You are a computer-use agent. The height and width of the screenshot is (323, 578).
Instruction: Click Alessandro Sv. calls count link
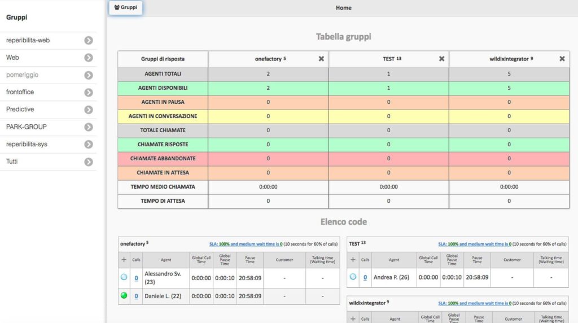click(136, 278)
